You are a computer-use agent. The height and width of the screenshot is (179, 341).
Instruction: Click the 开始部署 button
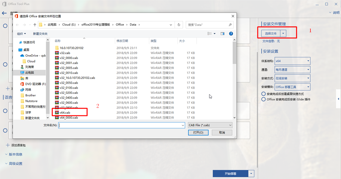click(231, 173)
